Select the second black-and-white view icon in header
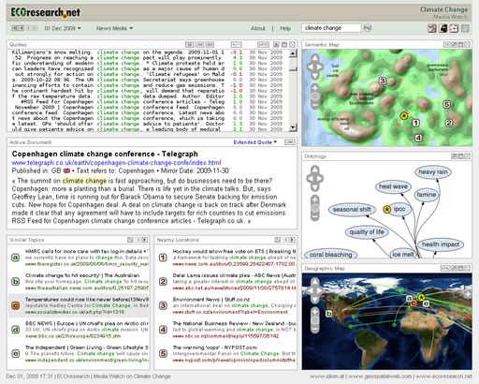Screen dimensions: 479x384 click(443, 28)
